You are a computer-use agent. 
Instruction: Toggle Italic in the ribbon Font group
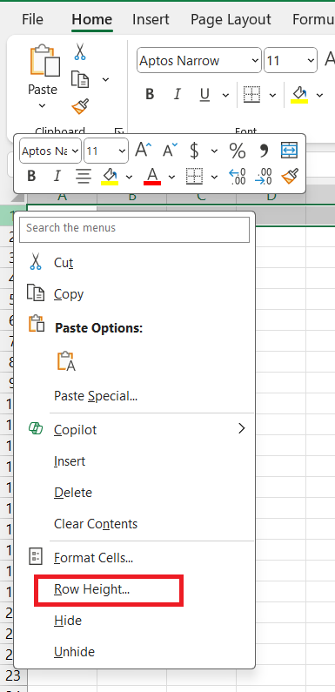177,95
